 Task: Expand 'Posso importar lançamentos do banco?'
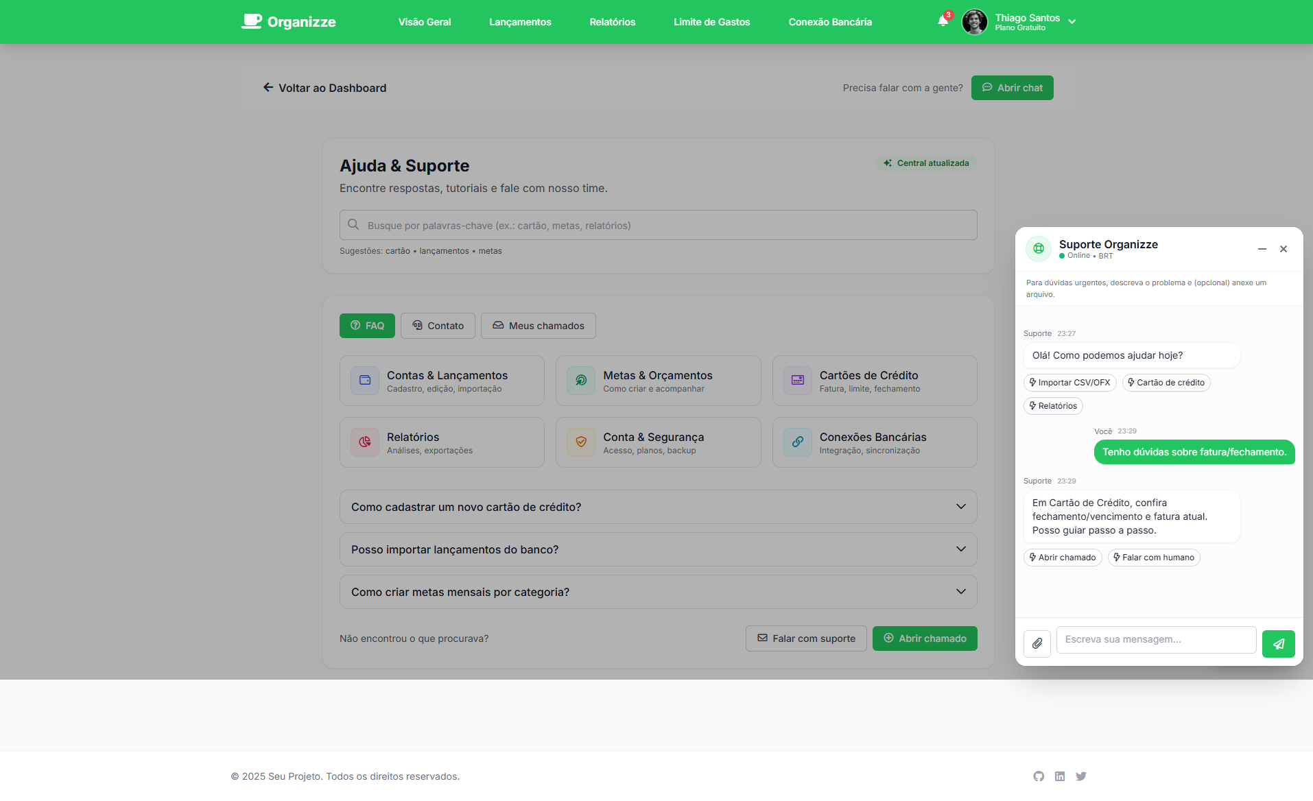(x=659, y=549)
